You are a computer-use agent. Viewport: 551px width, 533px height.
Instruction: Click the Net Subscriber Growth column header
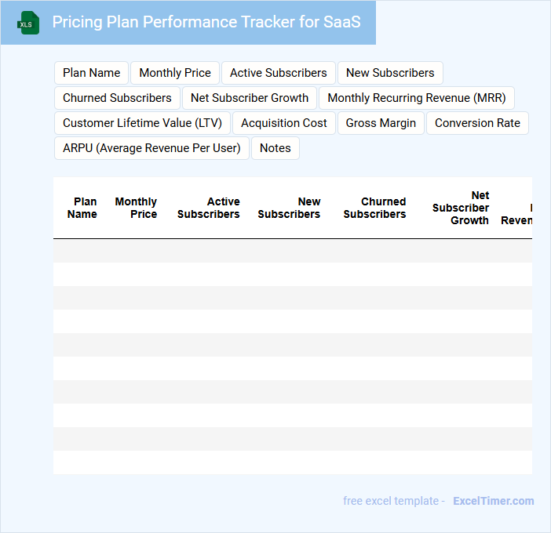click(462, 208)
